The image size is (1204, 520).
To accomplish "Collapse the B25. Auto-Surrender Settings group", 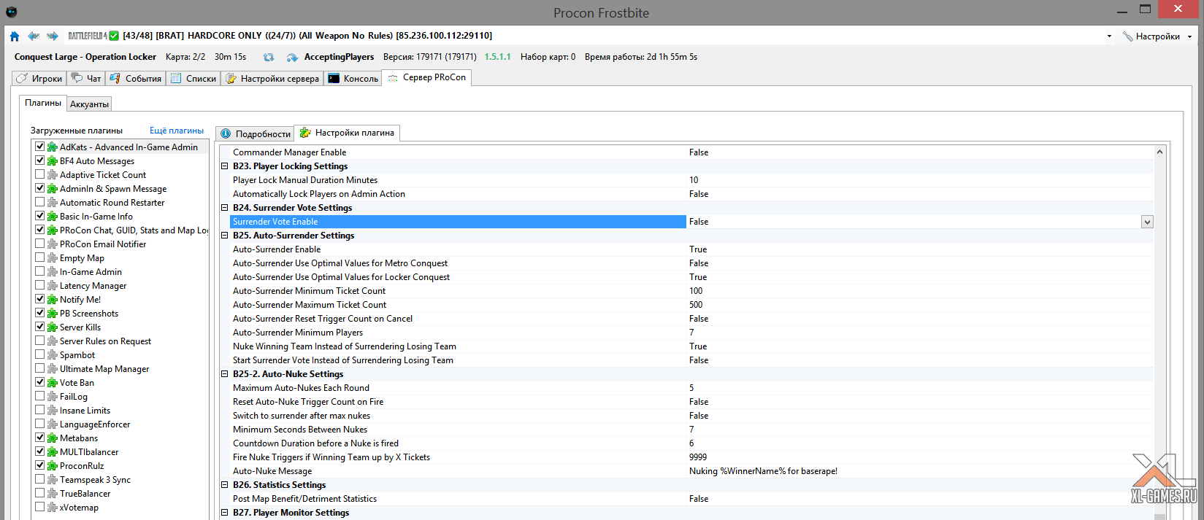I will pos(225,236).
